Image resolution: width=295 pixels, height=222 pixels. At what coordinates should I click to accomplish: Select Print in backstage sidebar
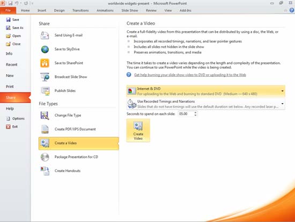[10, 87]
